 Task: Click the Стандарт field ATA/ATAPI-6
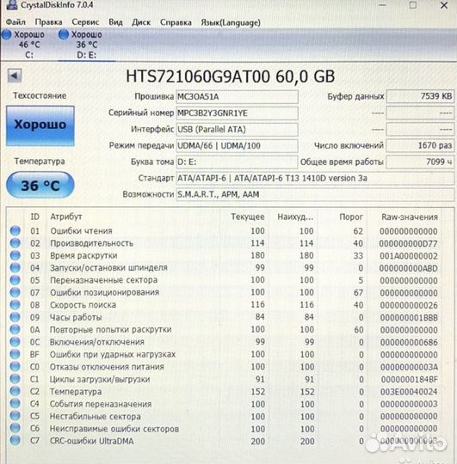point(315,178)
